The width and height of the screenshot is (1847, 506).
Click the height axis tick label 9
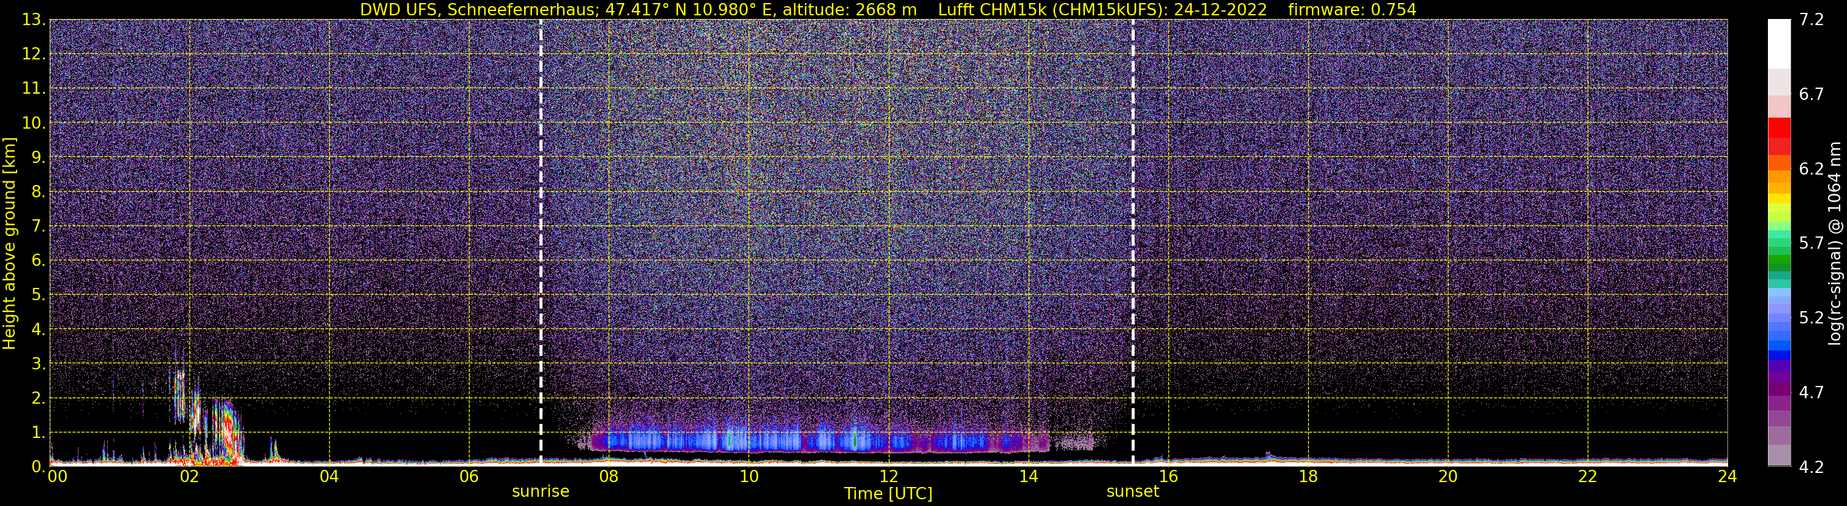[x=39, y=157]
